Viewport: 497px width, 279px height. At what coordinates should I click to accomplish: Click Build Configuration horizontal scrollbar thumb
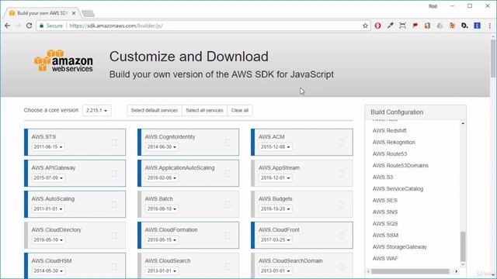410,271
